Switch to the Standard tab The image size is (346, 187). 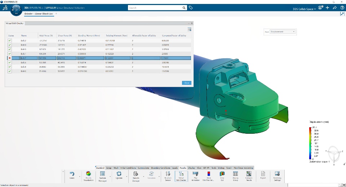pos(100,168)
